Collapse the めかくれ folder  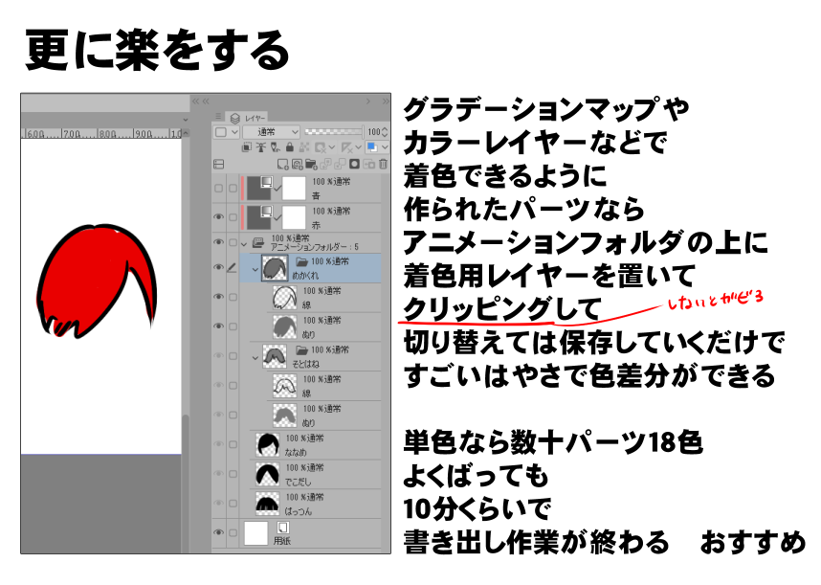click(255, 269)
